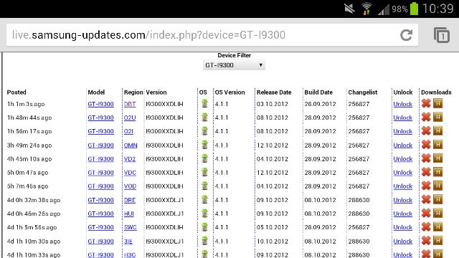Click the GT-I9300 model link in the VOD row
Screen dimensions: 459x258
[100, 186]
